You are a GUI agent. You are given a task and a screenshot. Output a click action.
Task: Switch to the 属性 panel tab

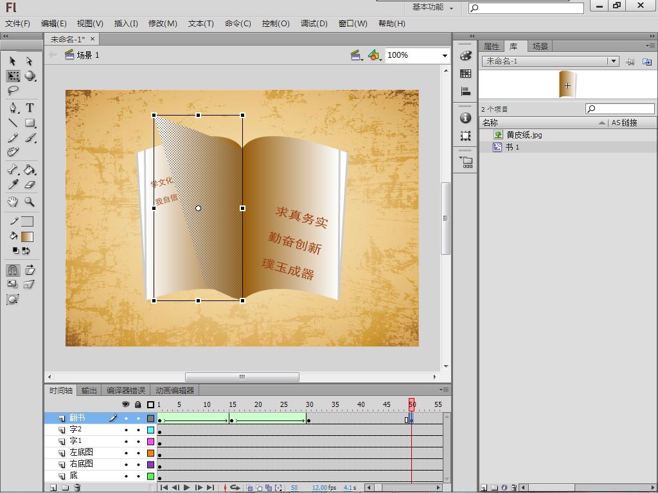coord(492,46)
